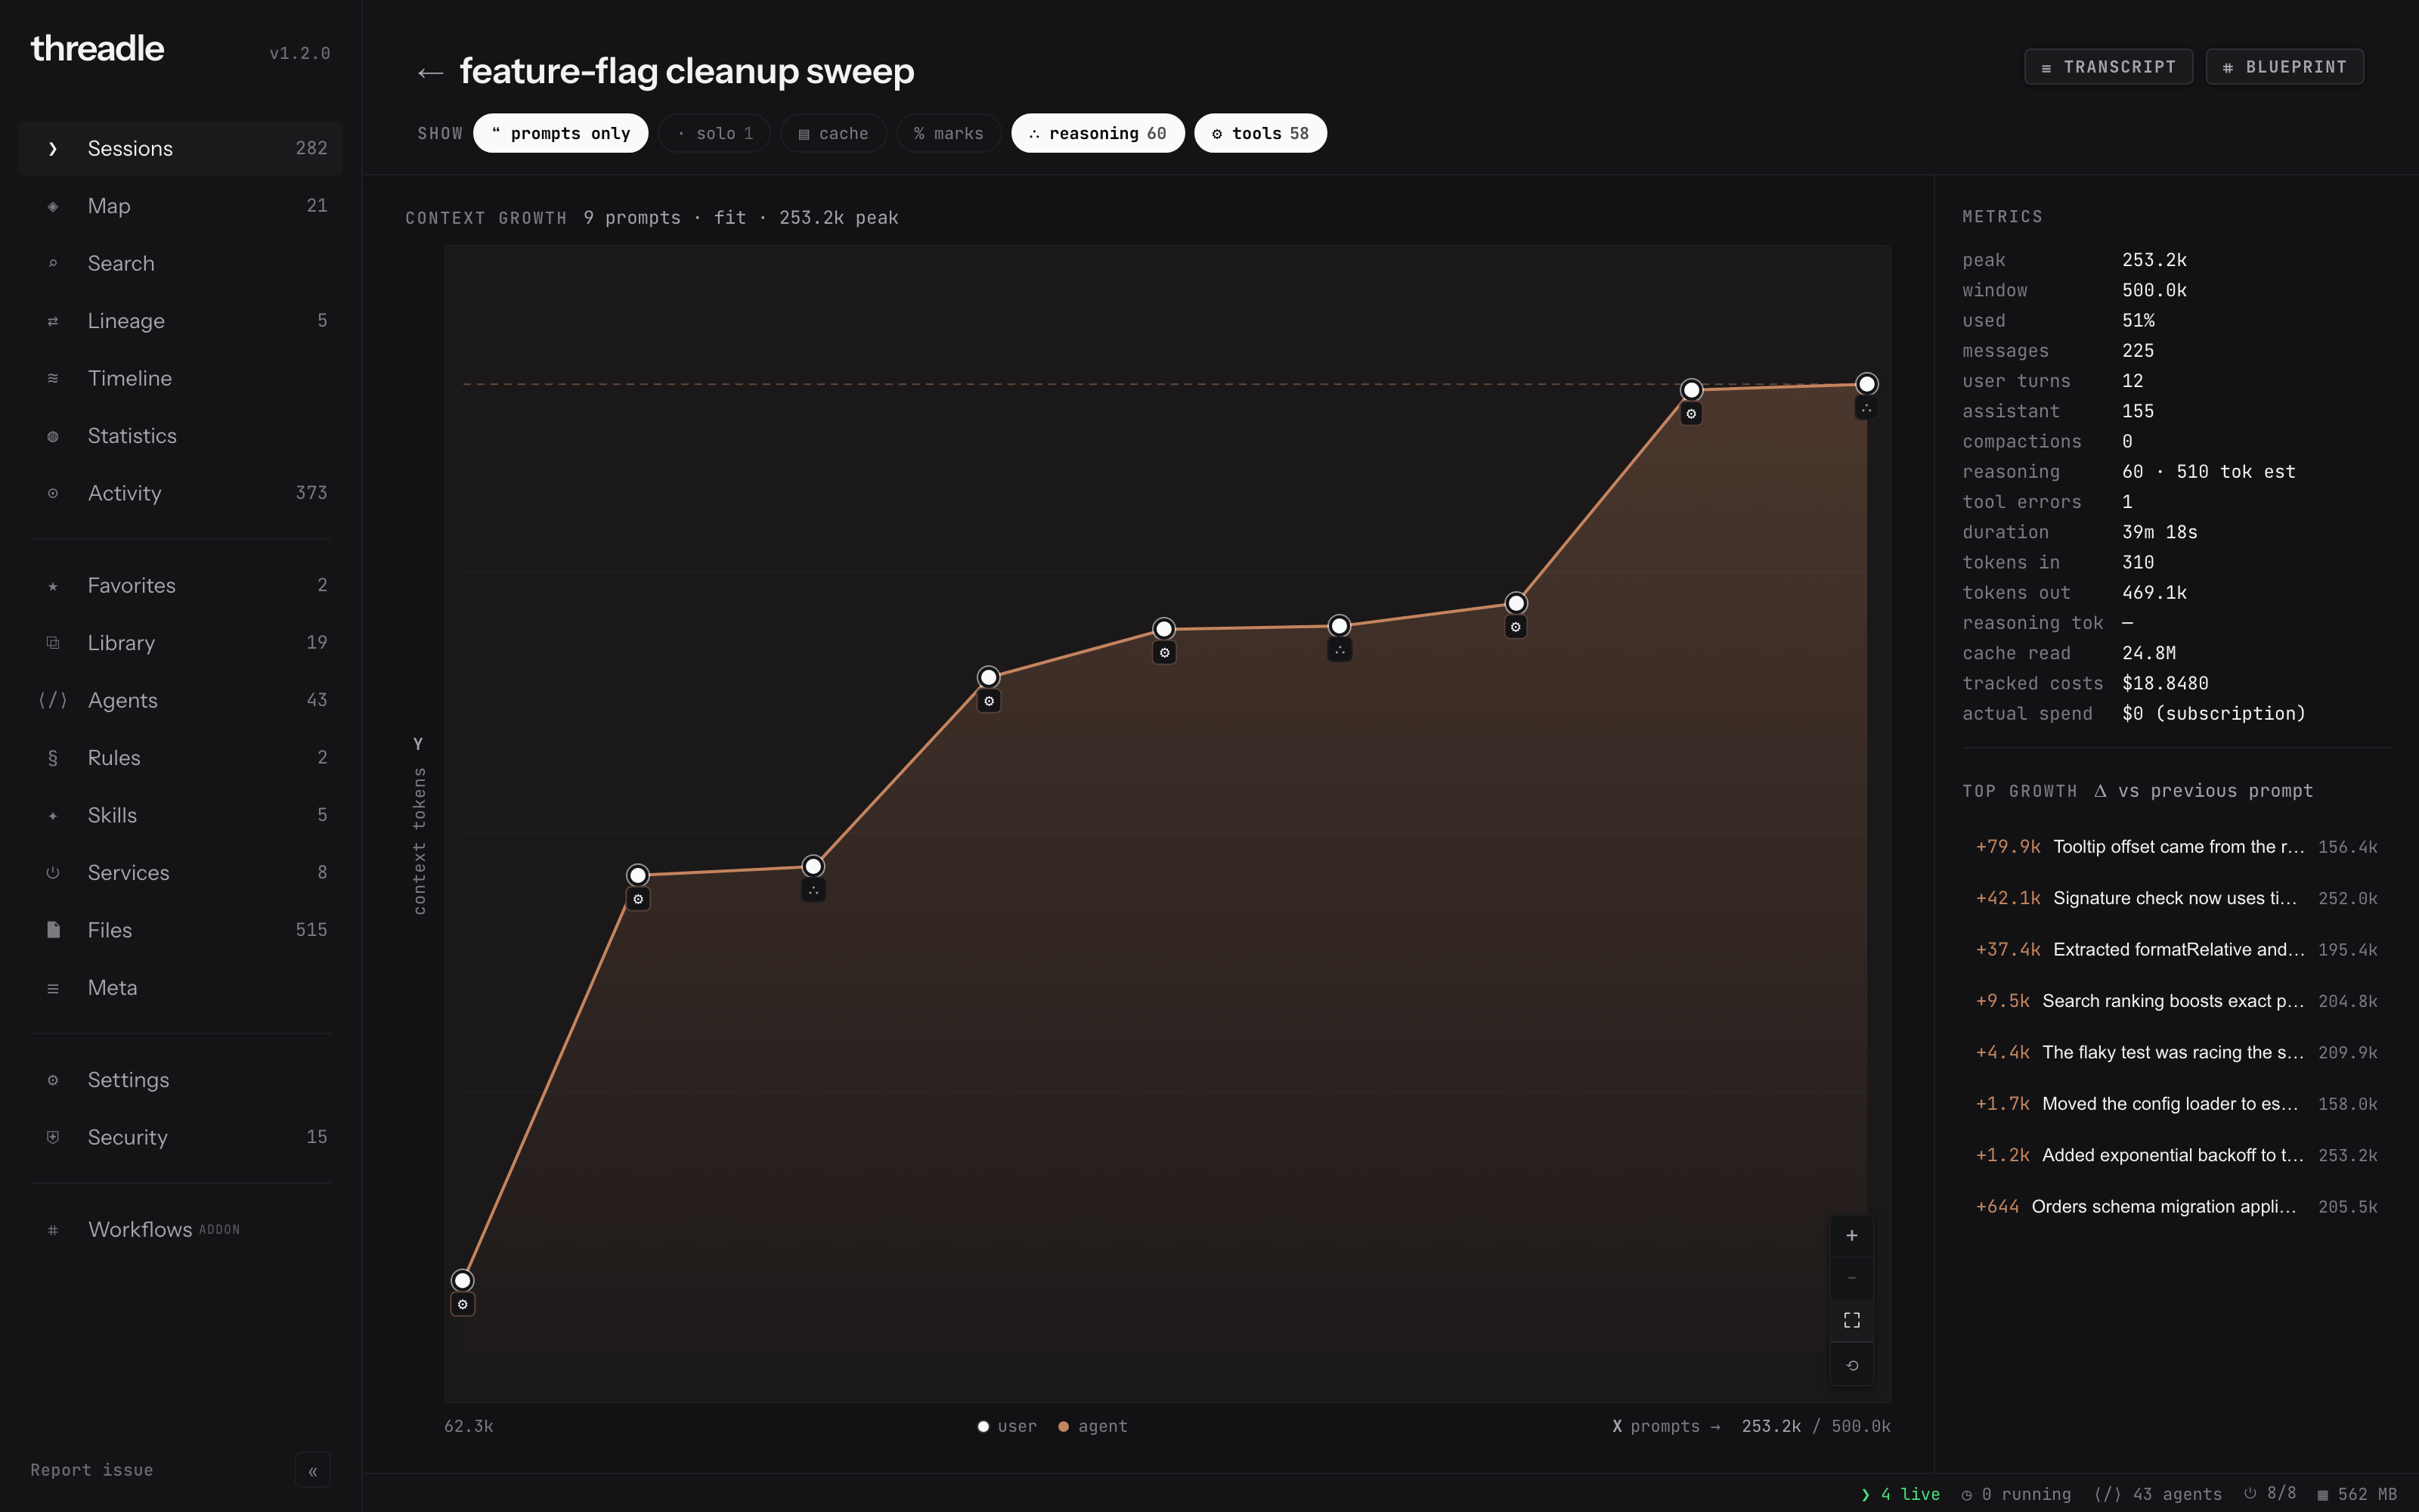Click the Agents parentheses icon in sidebar
This screenshot has height=1512, width=2419.
[x=53, y=700]
